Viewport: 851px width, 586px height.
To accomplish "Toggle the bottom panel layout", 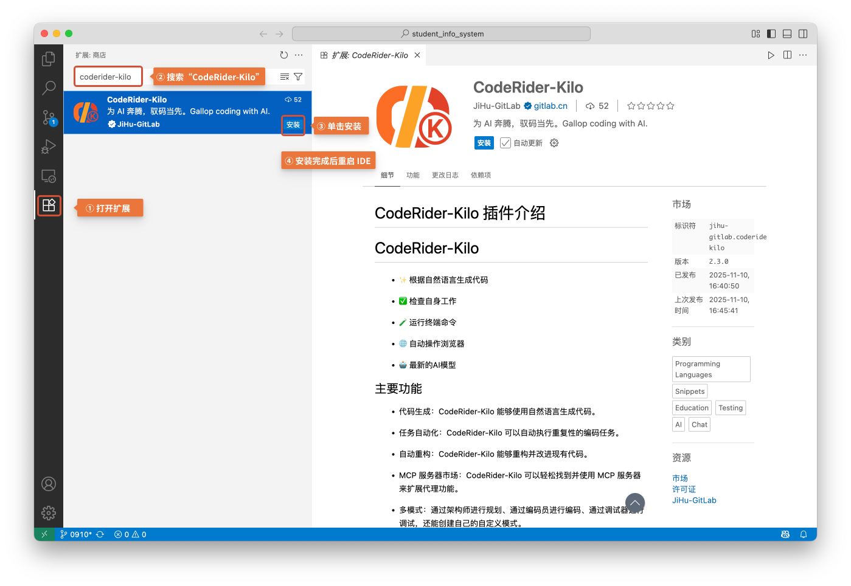I will click(x=787, y=34).
